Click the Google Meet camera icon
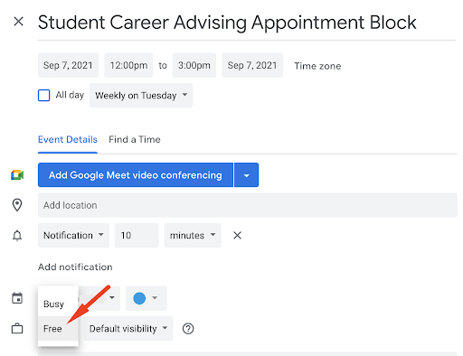Screen dimensions: 463x356 click(17, 175)
